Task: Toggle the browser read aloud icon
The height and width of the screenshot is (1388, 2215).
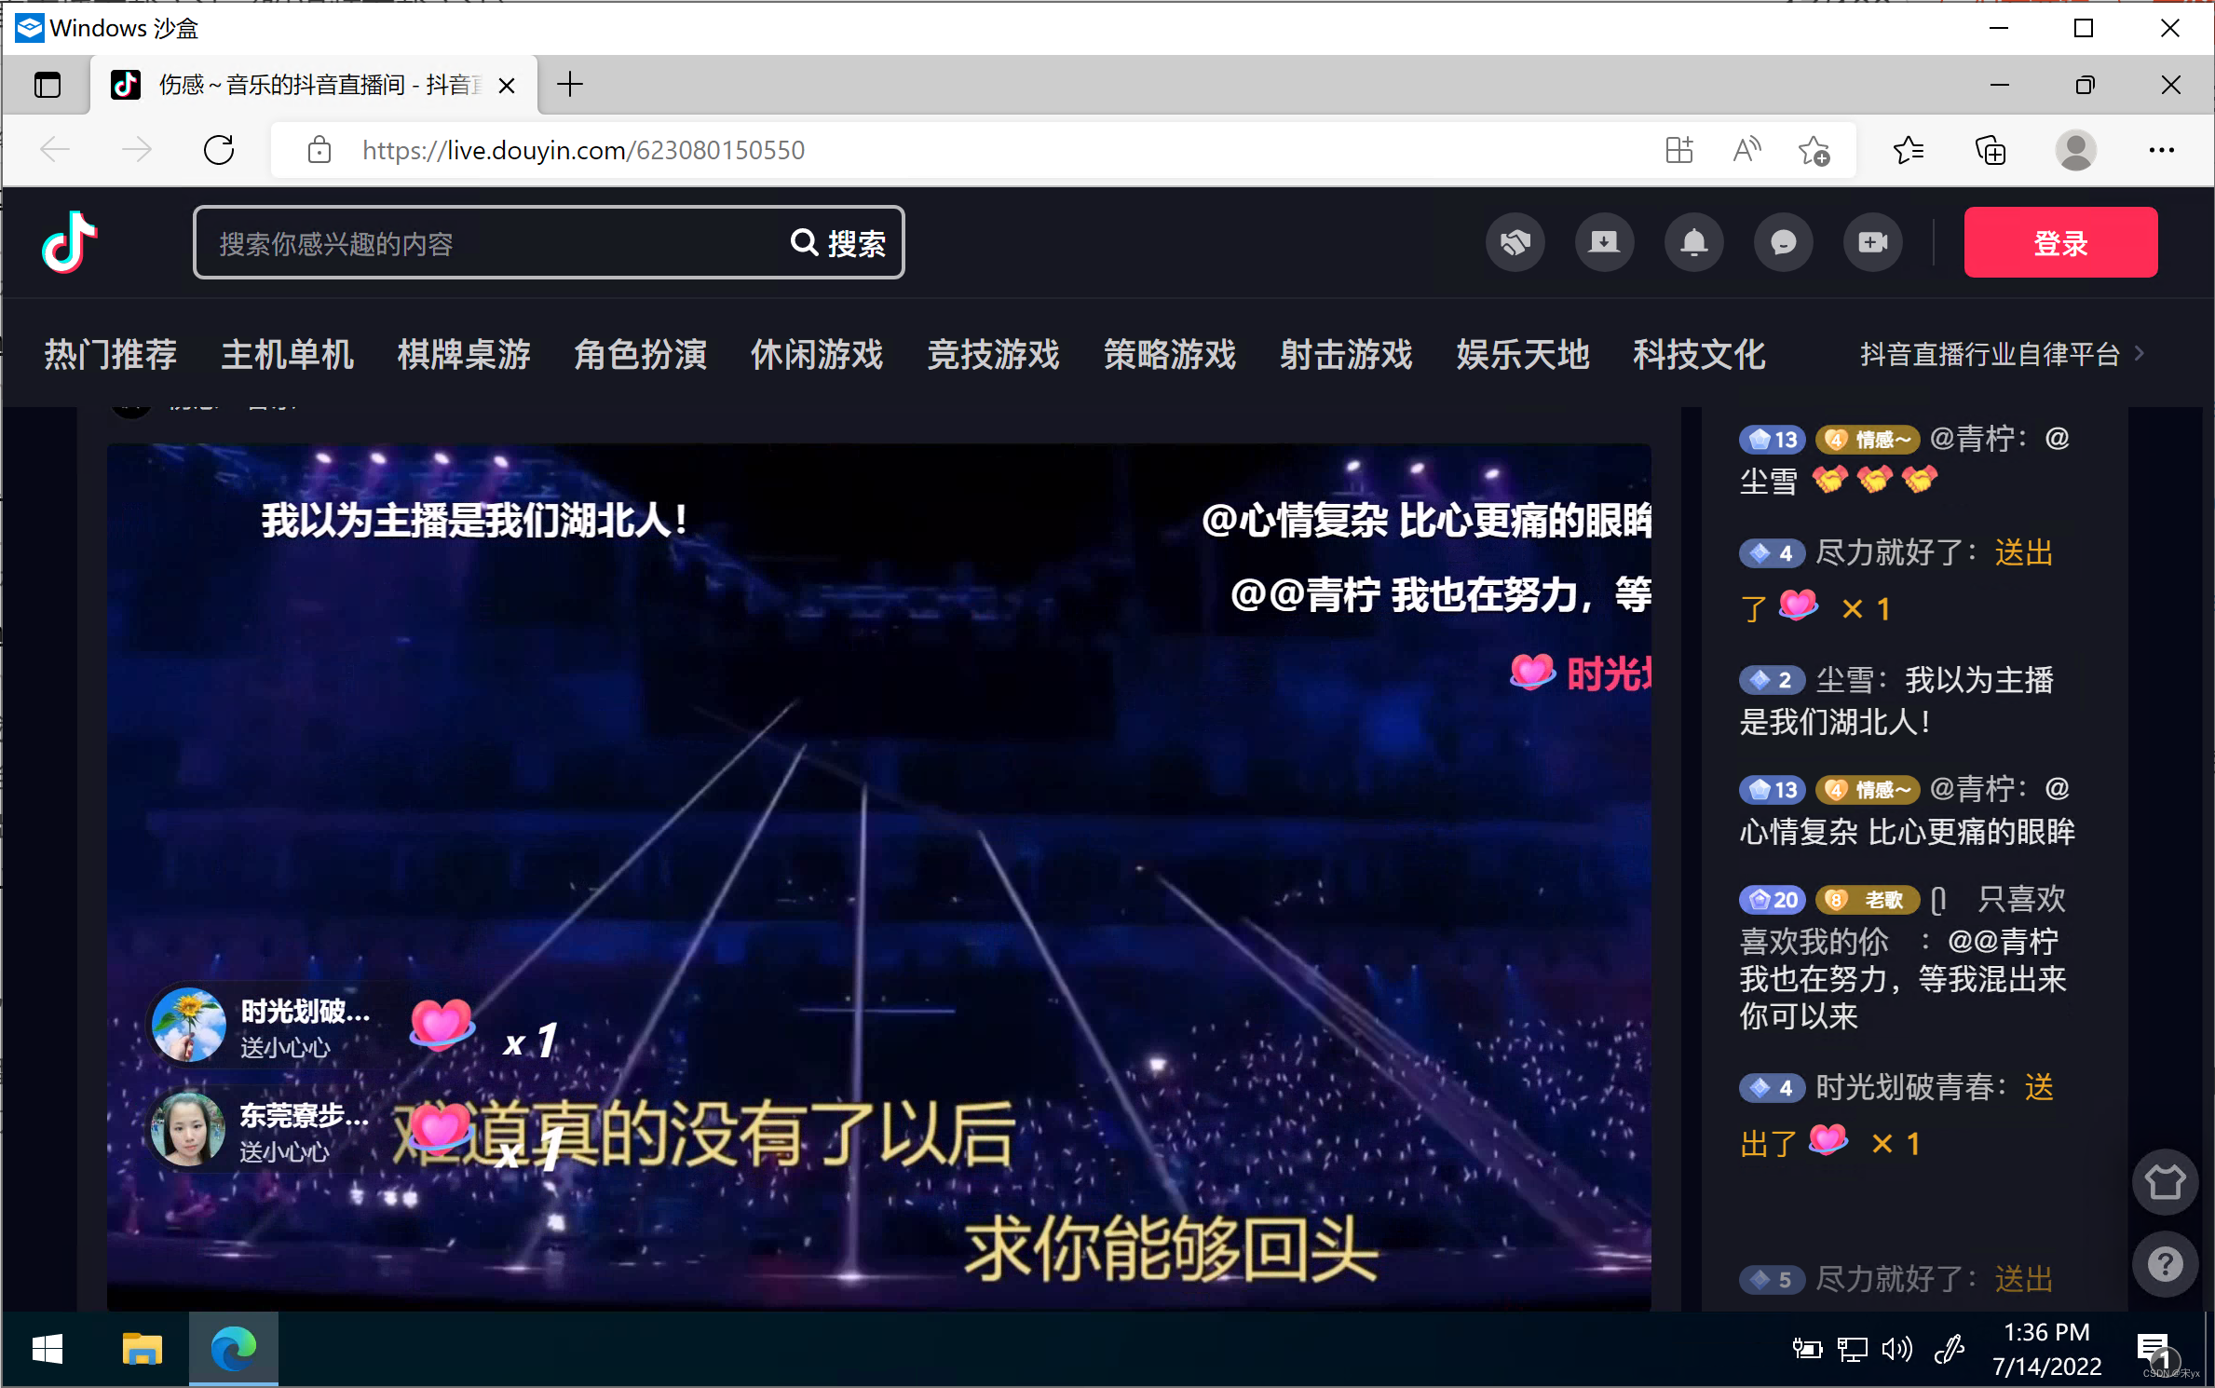Action: point(1746,150)
